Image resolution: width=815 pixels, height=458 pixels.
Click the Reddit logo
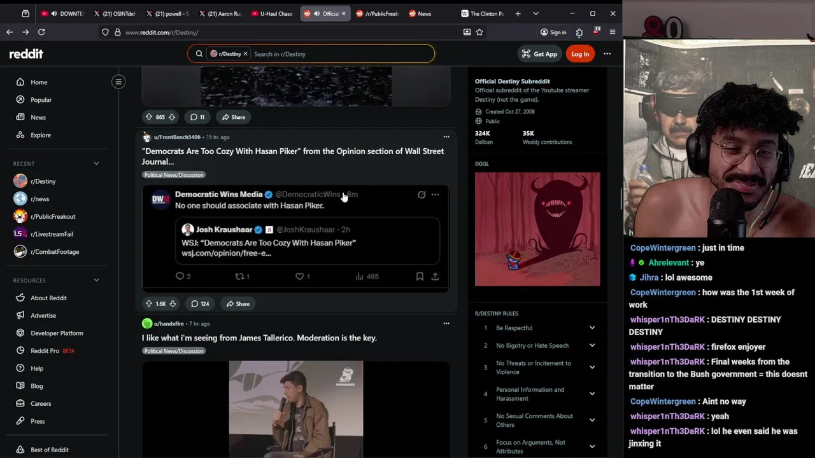[x=26, y=54]
